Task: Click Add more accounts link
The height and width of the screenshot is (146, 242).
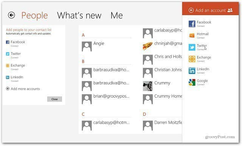Action: pos(25,89)
